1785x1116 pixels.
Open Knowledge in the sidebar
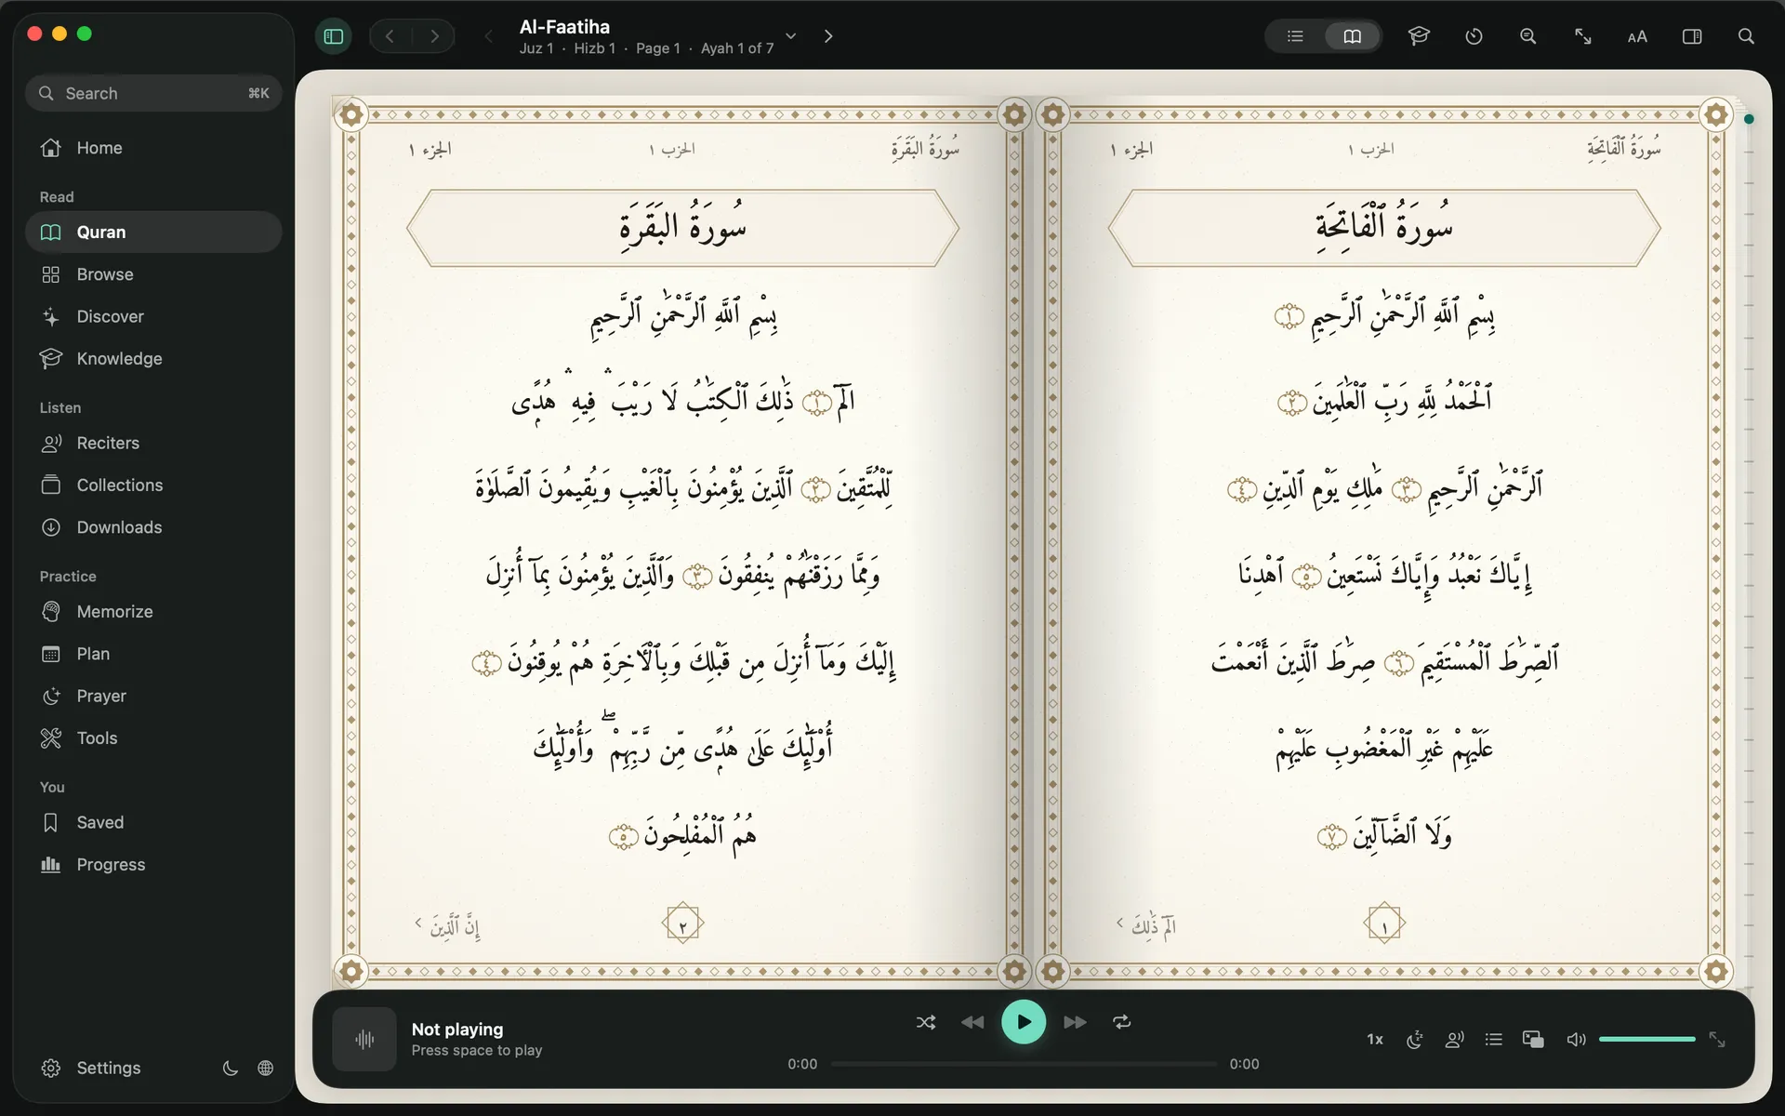[153, 359]
